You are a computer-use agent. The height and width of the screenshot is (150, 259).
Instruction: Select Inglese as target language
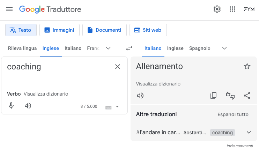[x=175, y=48]
